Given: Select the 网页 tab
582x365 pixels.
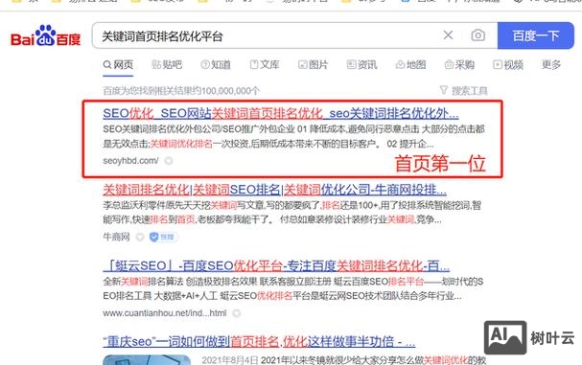Looking at the screenshot, I should click(118, 65).
